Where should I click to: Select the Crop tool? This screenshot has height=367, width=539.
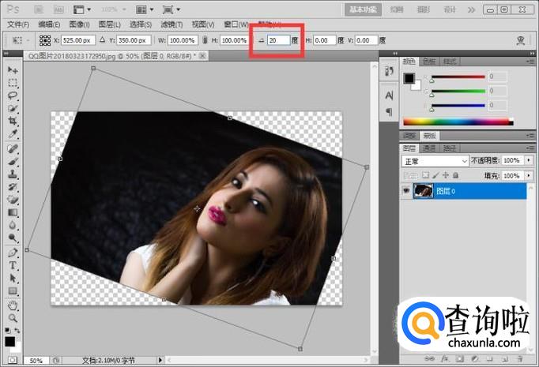pos(13,121)
